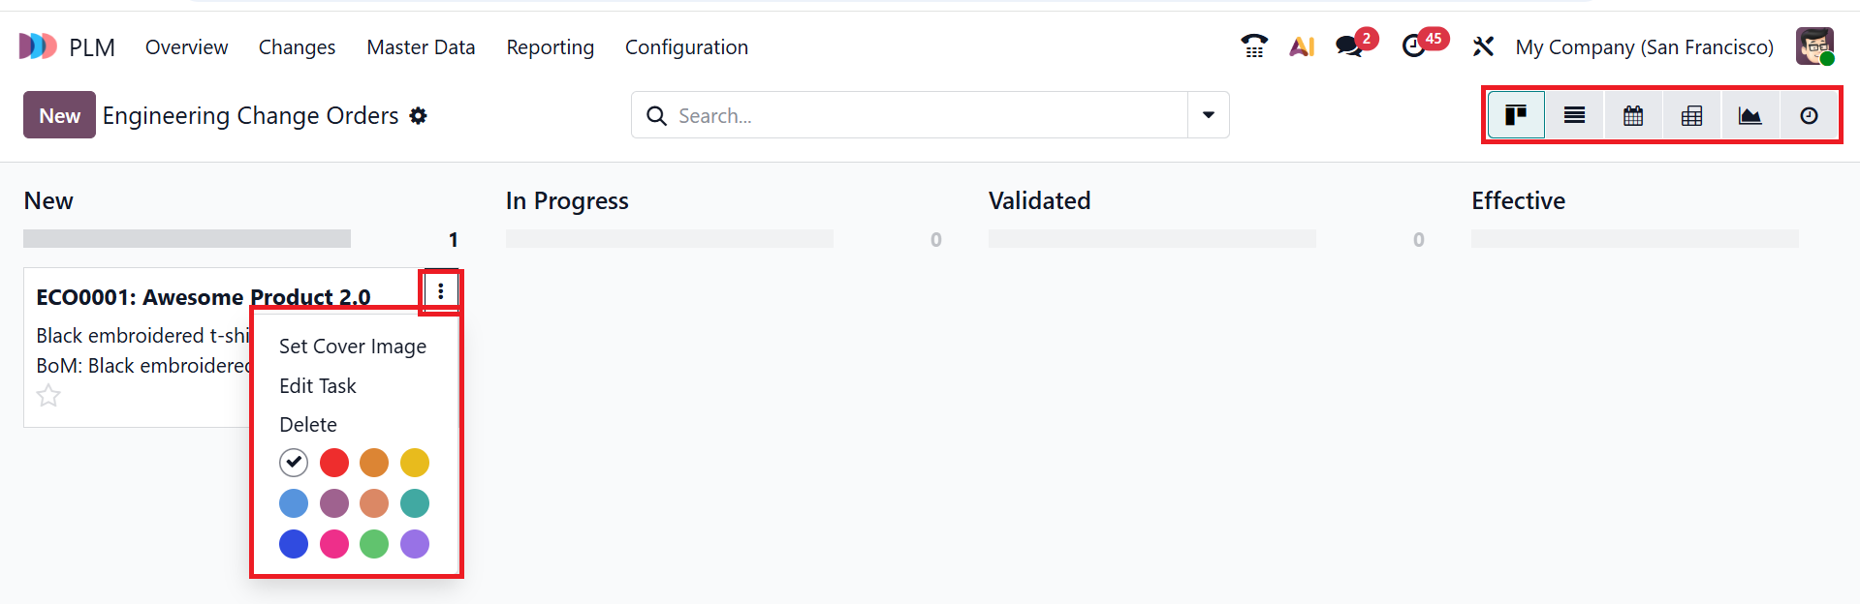Screen dimensions: 1860x604
Task: Open the VoIP phone icon
Action: [1254, 46]
